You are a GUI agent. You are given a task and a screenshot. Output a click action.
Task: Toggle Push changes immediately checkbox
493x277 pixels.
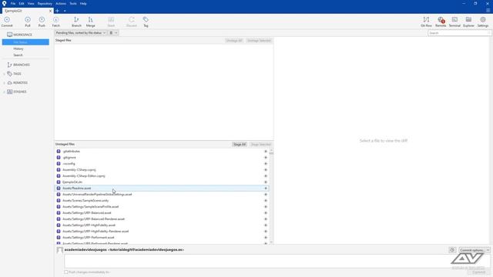pos(66,272)
